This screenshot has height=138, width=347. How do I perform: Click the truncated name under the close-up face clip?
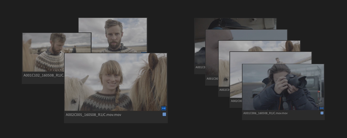212,79
